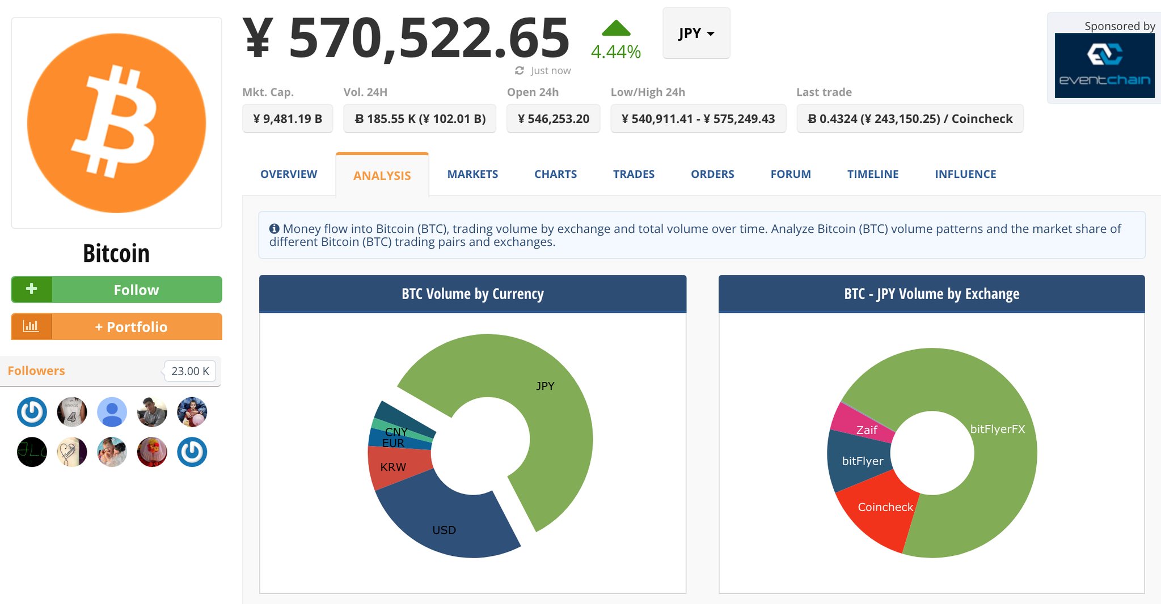The image size is (1161, 604).
Task: Open the generic blue person follower avatar
Action: point(112,412)
